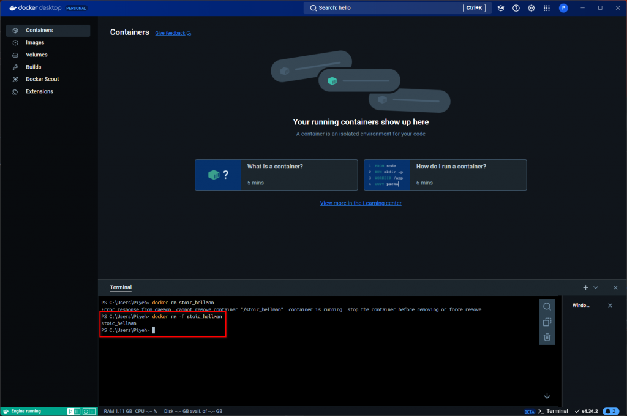Click the engine power button
The height and width of the screenshot is (416, 627).
[x=86, y=411]
